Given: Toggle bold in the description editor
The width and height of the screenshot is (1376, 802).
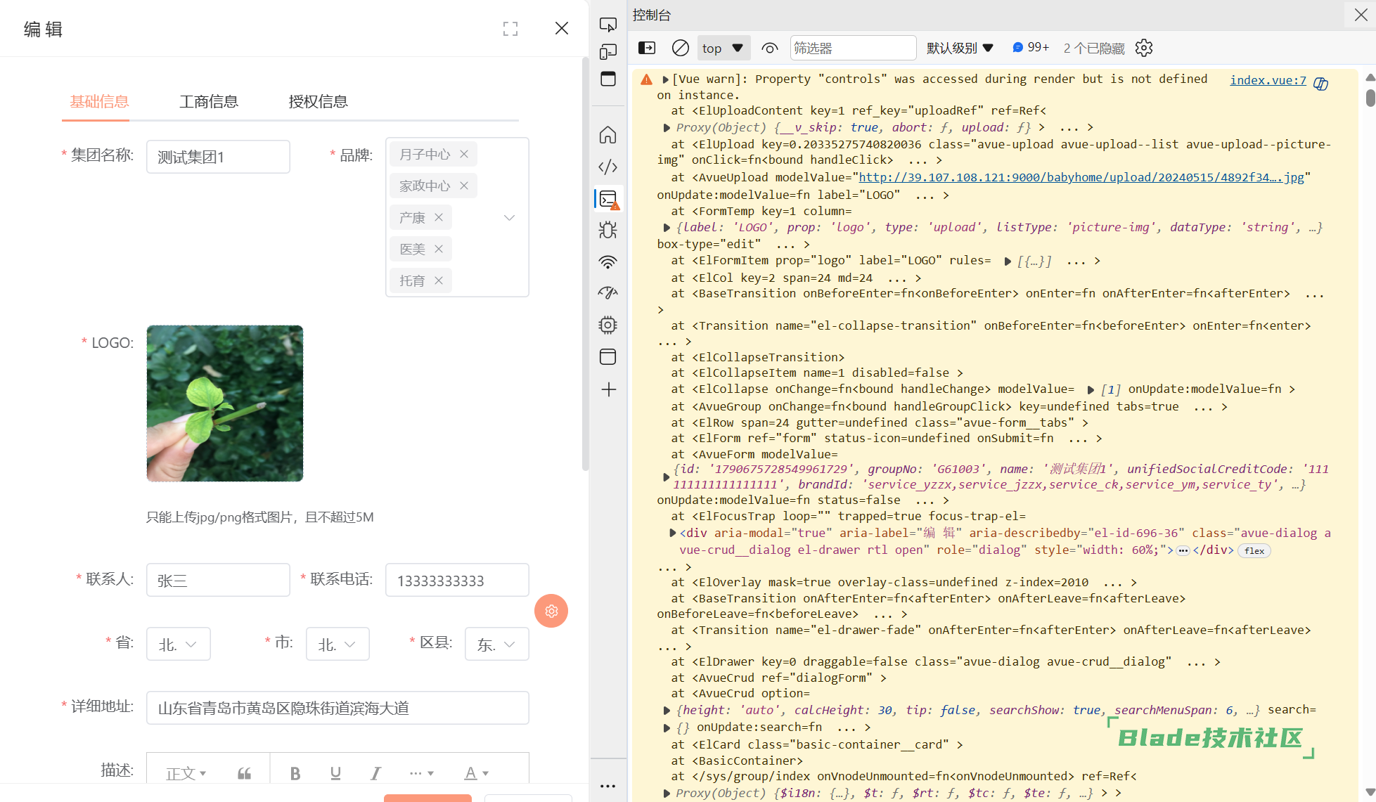Looking at the screenshot, I should point(295,773).
